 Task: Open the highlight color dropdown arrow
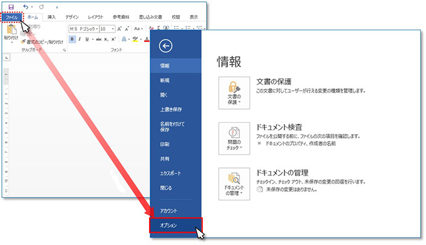coord(141,39)
